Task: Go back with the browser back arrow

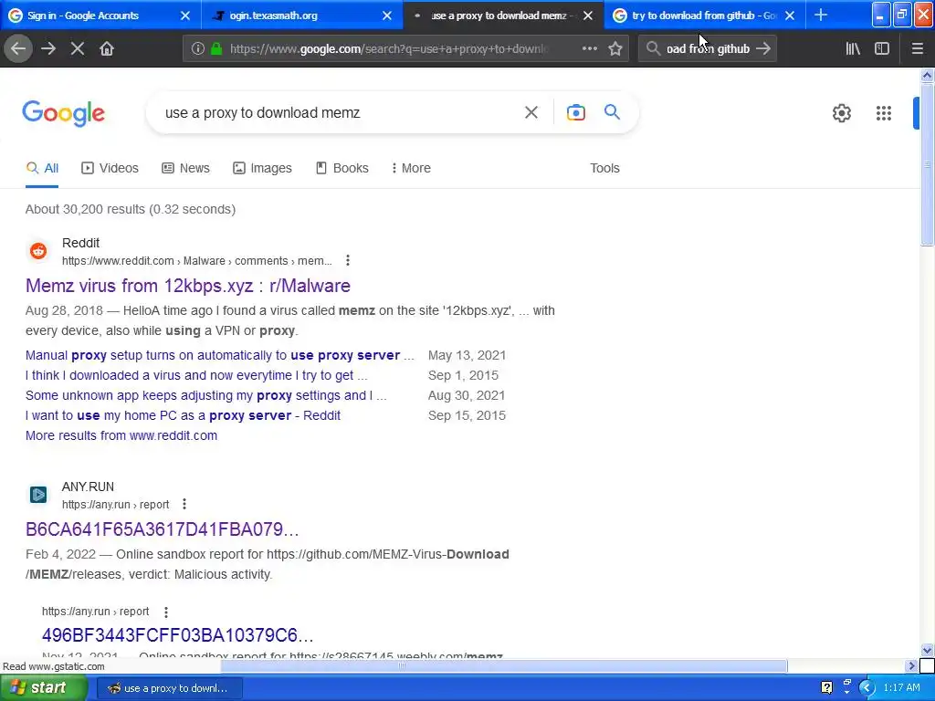Action: tap(18, 48)
